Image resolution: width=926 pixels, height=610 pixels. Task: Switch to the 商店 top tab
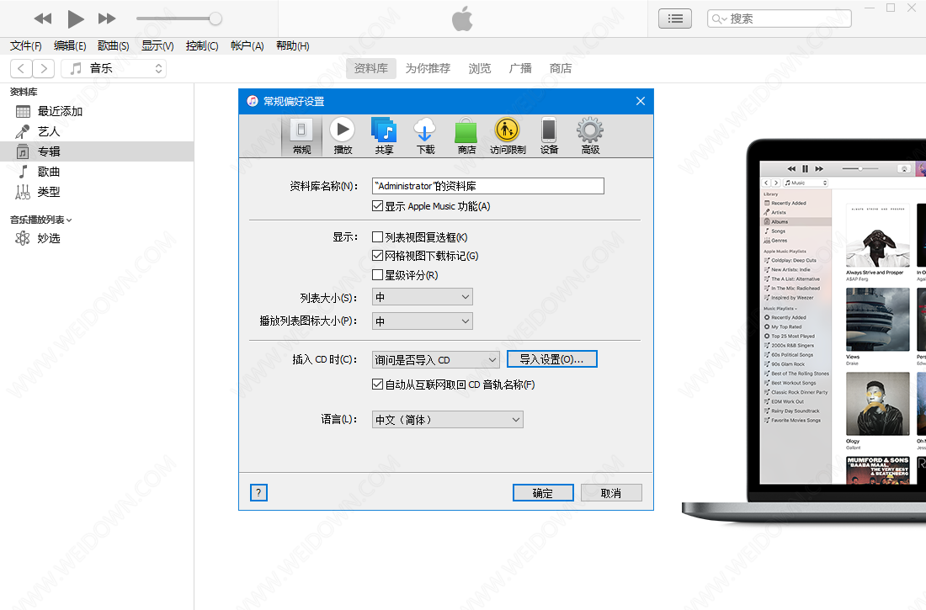561,68
